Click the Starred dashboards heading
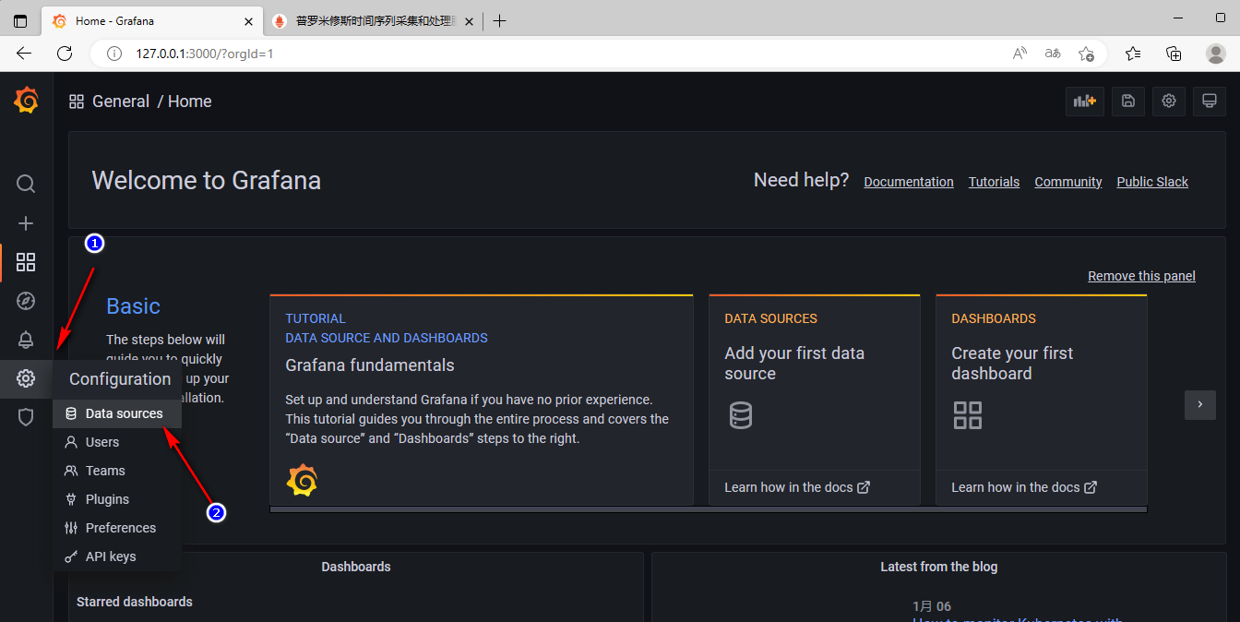Image resolution: width=1240 pixels, height=622 pixels. pyautogui.click(x=135, y=602)
